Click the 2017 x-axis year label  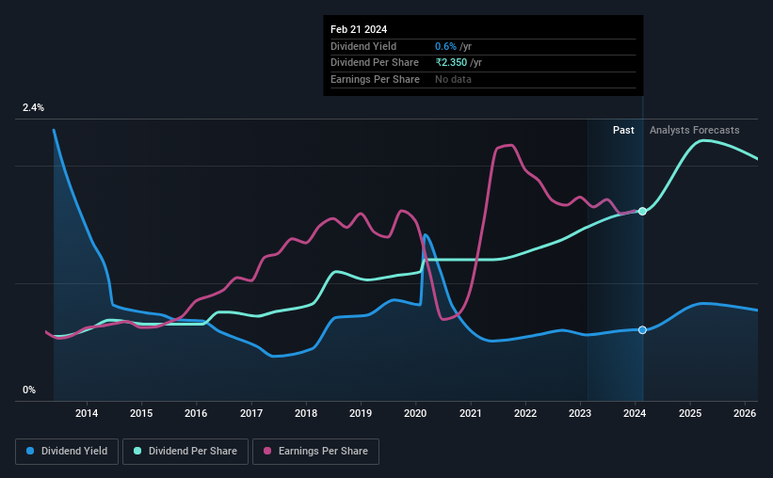(x=251, y=413)
